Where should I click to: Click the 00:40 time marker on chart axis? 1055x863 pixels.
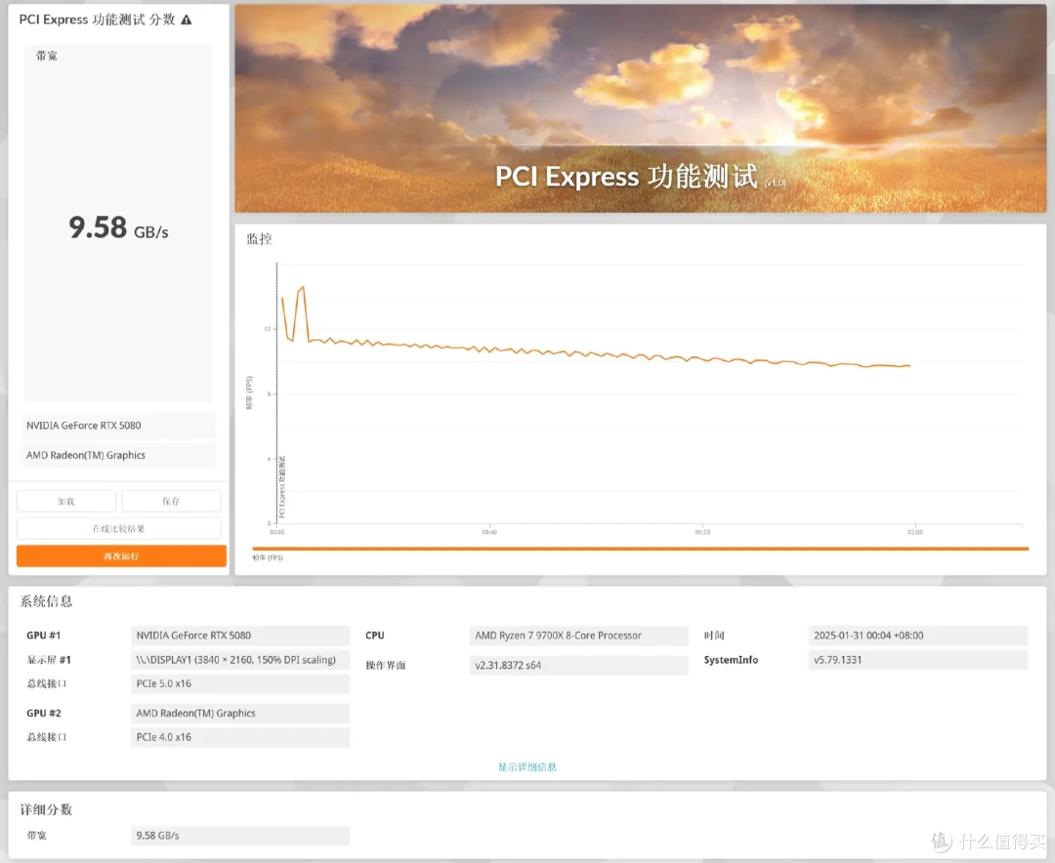489,532
